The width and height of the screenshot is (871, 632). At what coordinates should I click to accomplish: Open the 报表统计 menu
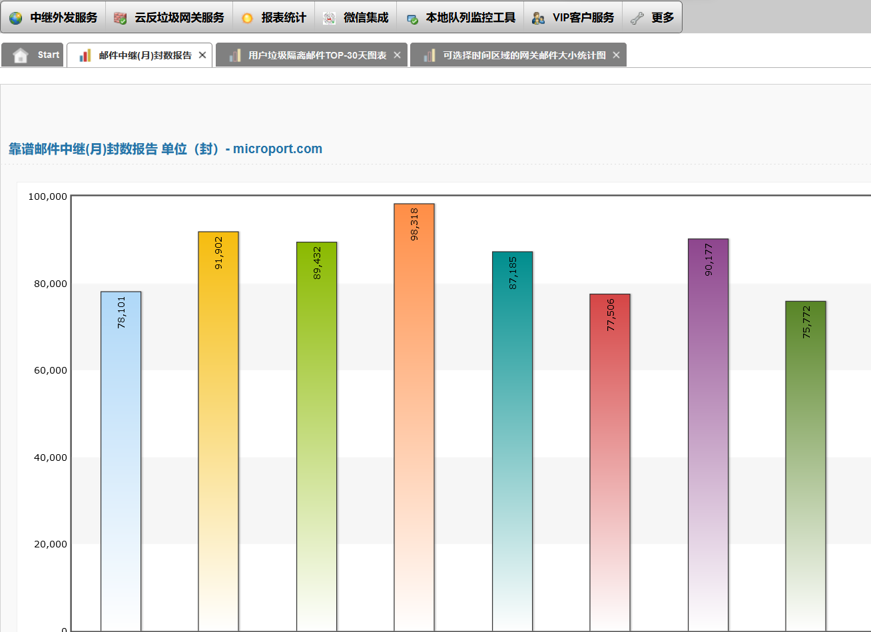(283, 18)
